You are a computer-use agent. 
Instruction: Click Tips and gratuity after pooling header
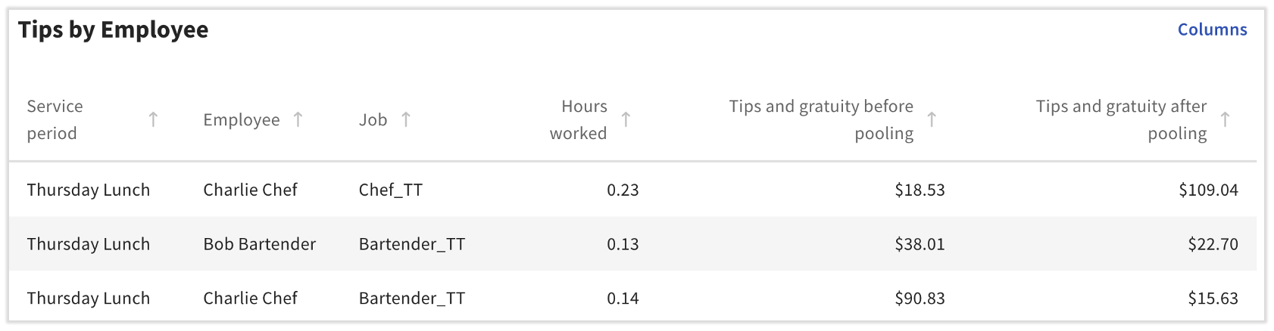coord(1122,119)
